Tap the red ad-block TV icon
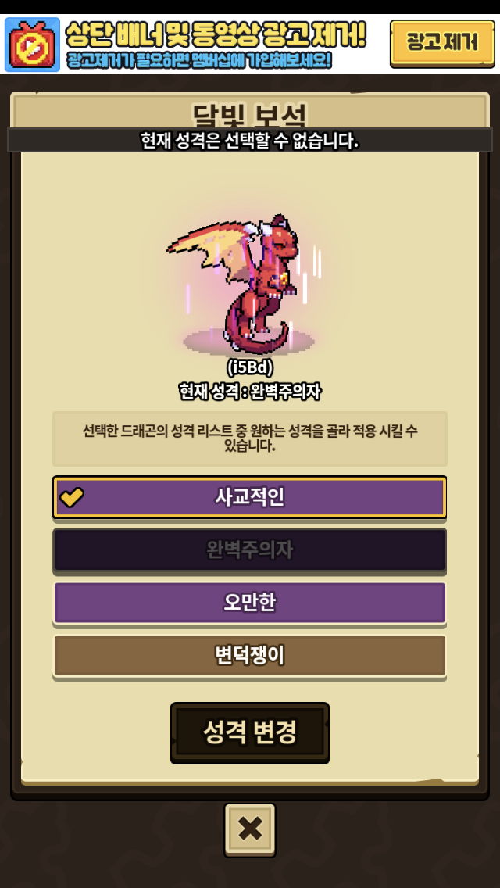The height and width of the screenshot is (888, 500). (x=32, y=45)
